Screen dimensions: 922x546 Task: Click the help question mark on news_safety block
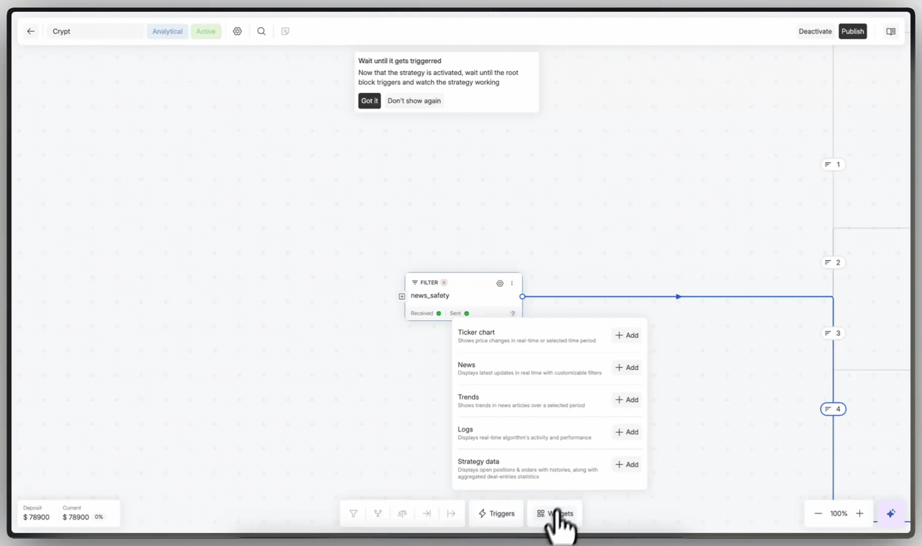point(513,313)
